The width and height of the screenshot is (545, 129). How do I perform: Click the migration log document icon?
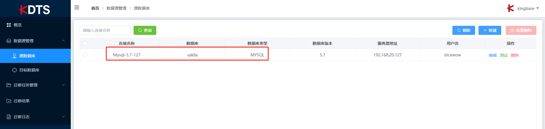9,117
